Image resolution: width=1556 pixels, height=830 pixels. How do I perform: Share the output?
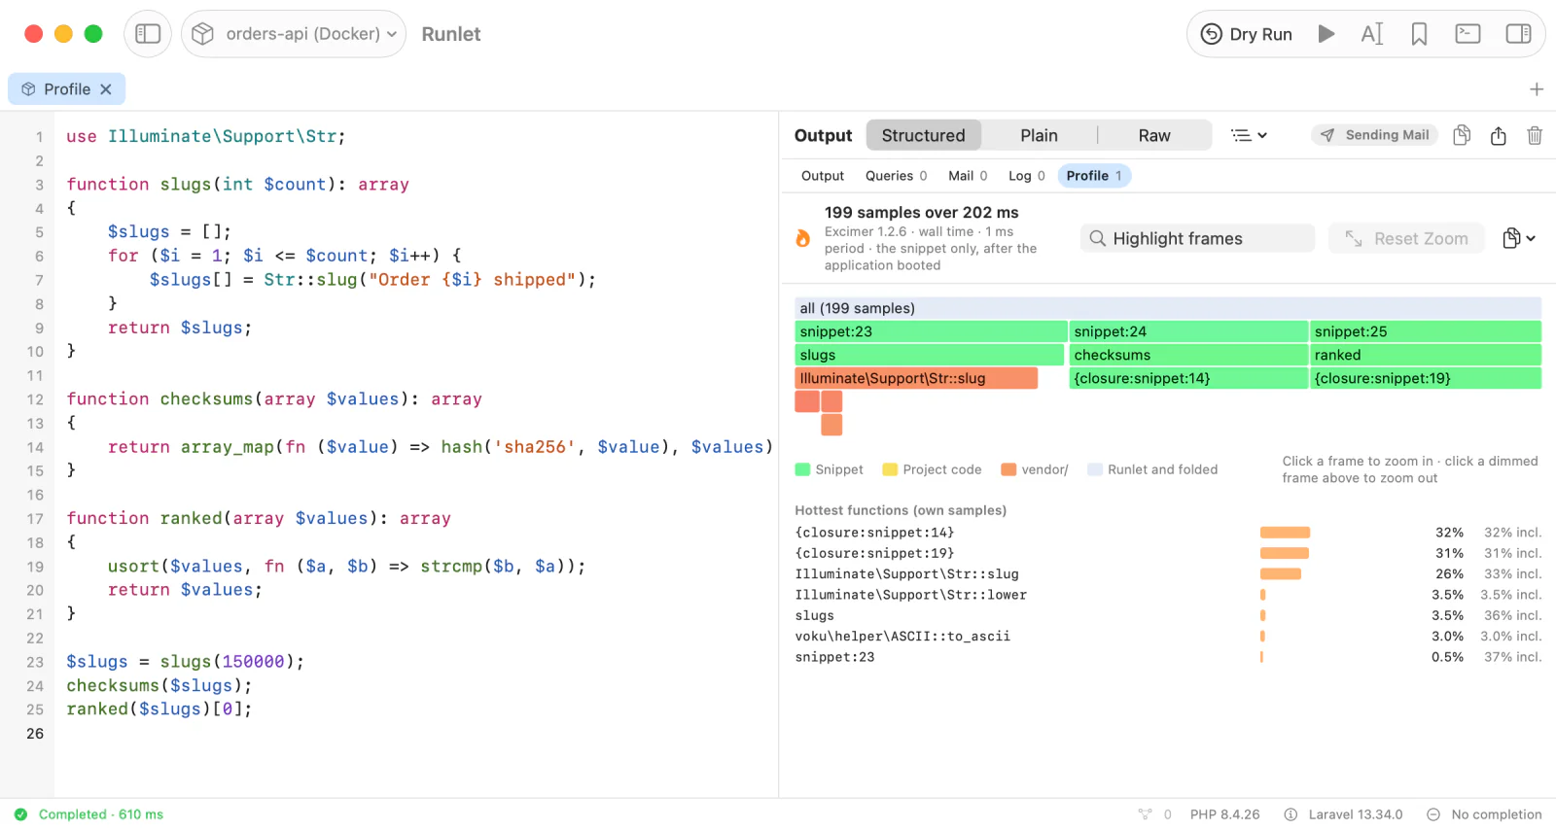point(1499,135)
